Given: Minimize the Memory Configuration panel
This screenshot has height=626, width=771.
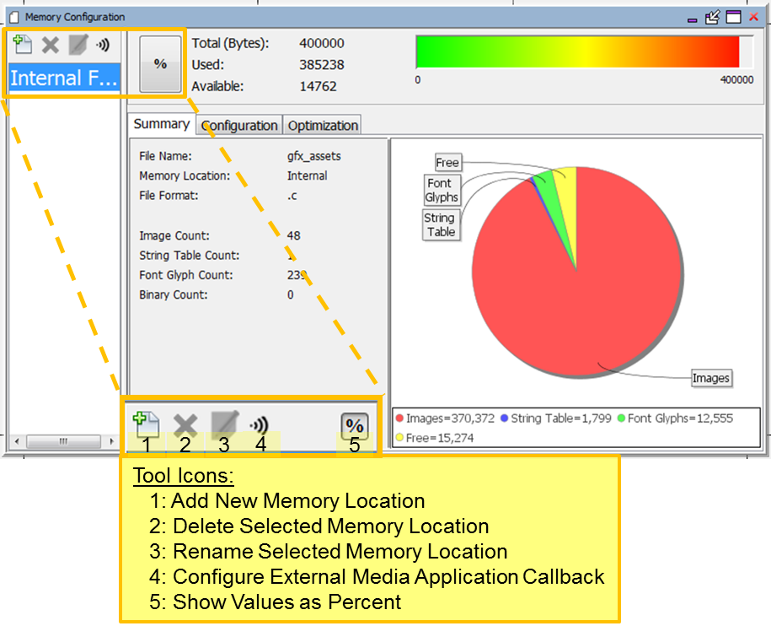Looking at the screenshot, I should (x=693, y=19).
